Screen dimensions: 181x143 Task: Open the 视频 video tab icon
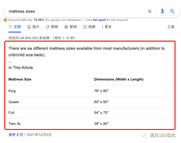pyautogui.click(x=85, y=27)
